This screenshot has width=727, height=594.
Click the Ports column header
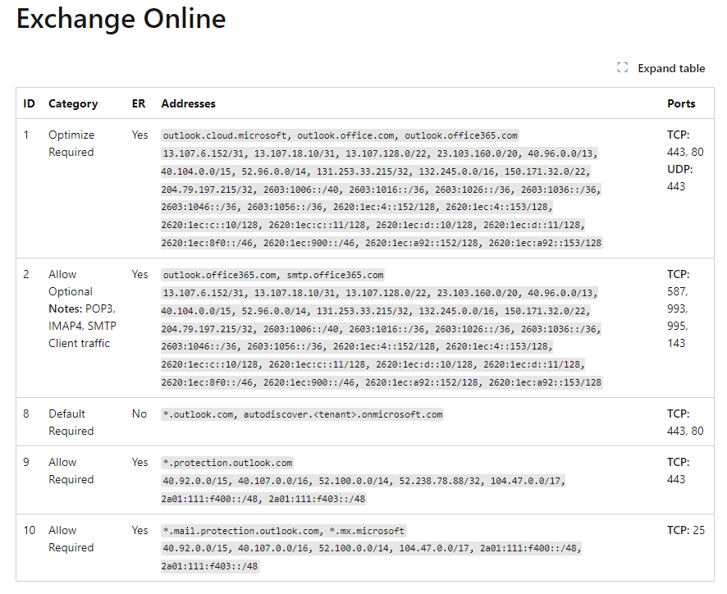(x=681, y=103)
